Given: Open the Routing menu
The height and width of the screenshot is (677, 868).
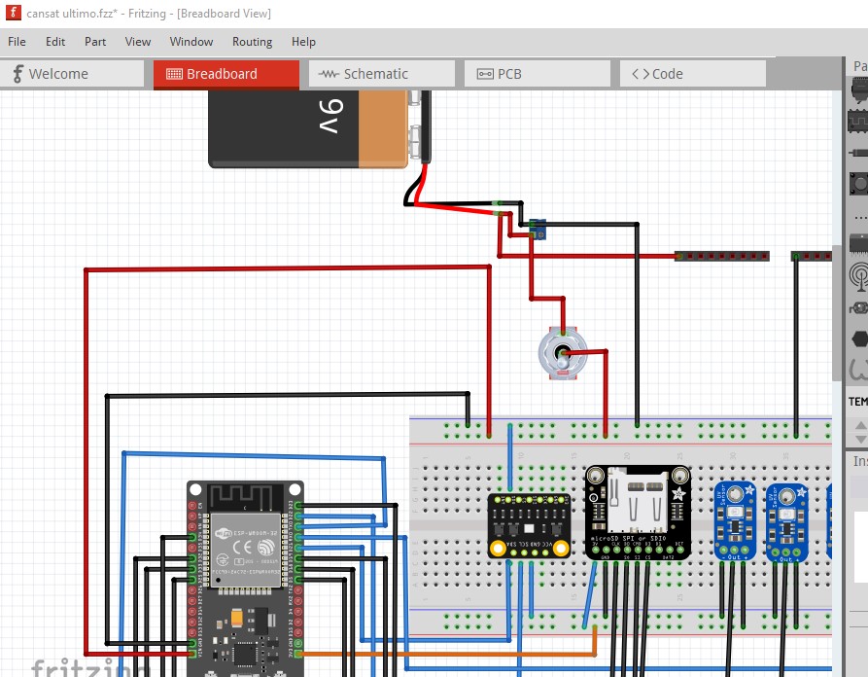Looking at the screenshot, I should [x=252, y=42].
